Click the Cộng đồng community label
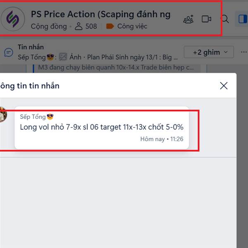Image resolution: width=248 pixels, height=248 pixels. click(x=49, y=26)
